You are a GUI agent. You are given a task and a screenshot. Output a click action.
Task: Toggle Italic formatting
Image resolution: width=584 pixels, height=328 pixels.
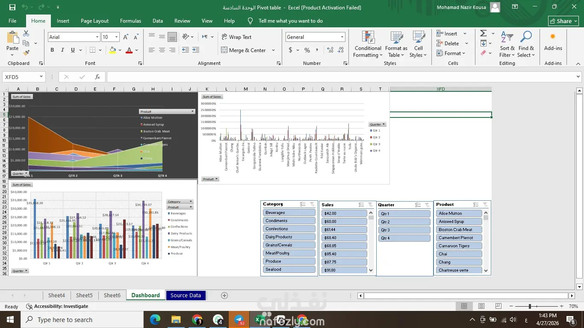(x=63, y=50)
